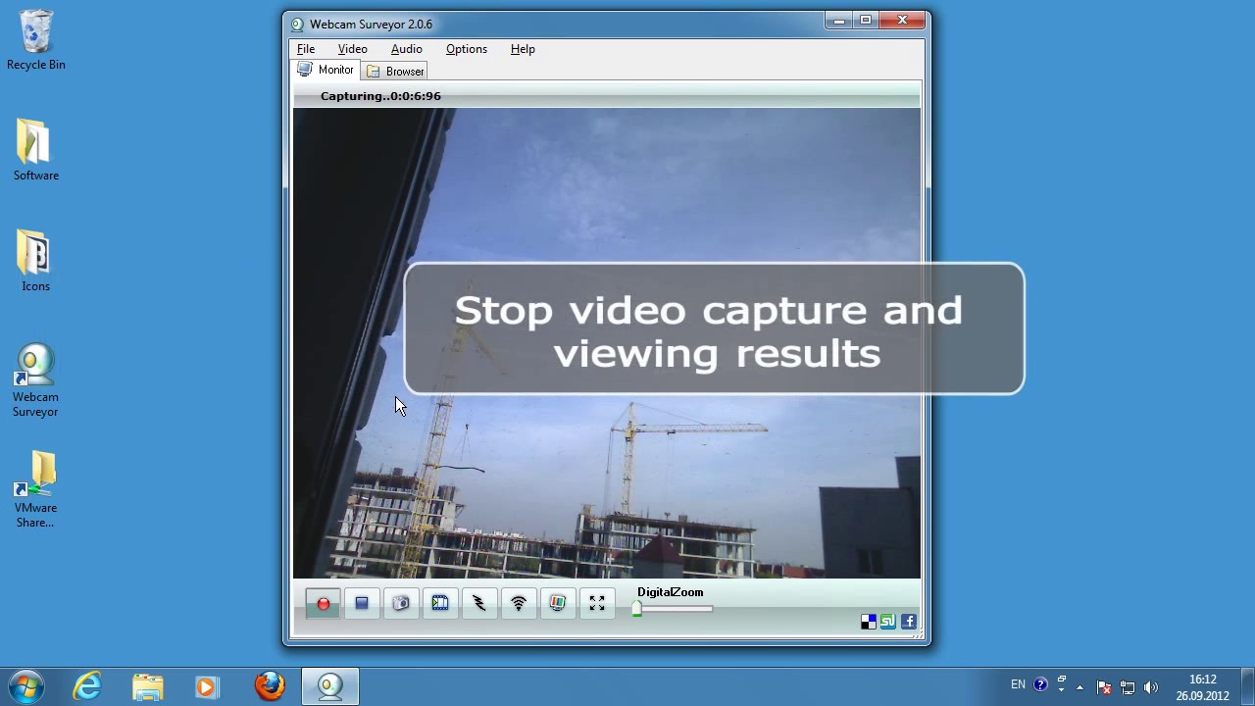The height and width of the screenshot is (706, 1255).
Task: Open the EN language indicator
Action: coord(1018,684)
